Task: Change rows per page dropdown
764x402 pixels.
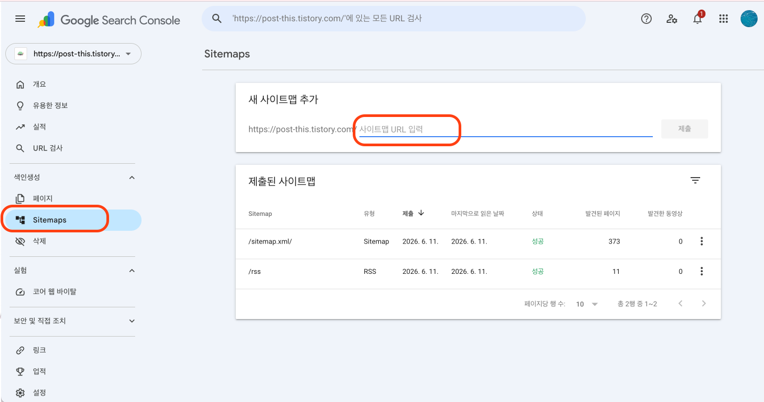Action: [x=587, y=304]
